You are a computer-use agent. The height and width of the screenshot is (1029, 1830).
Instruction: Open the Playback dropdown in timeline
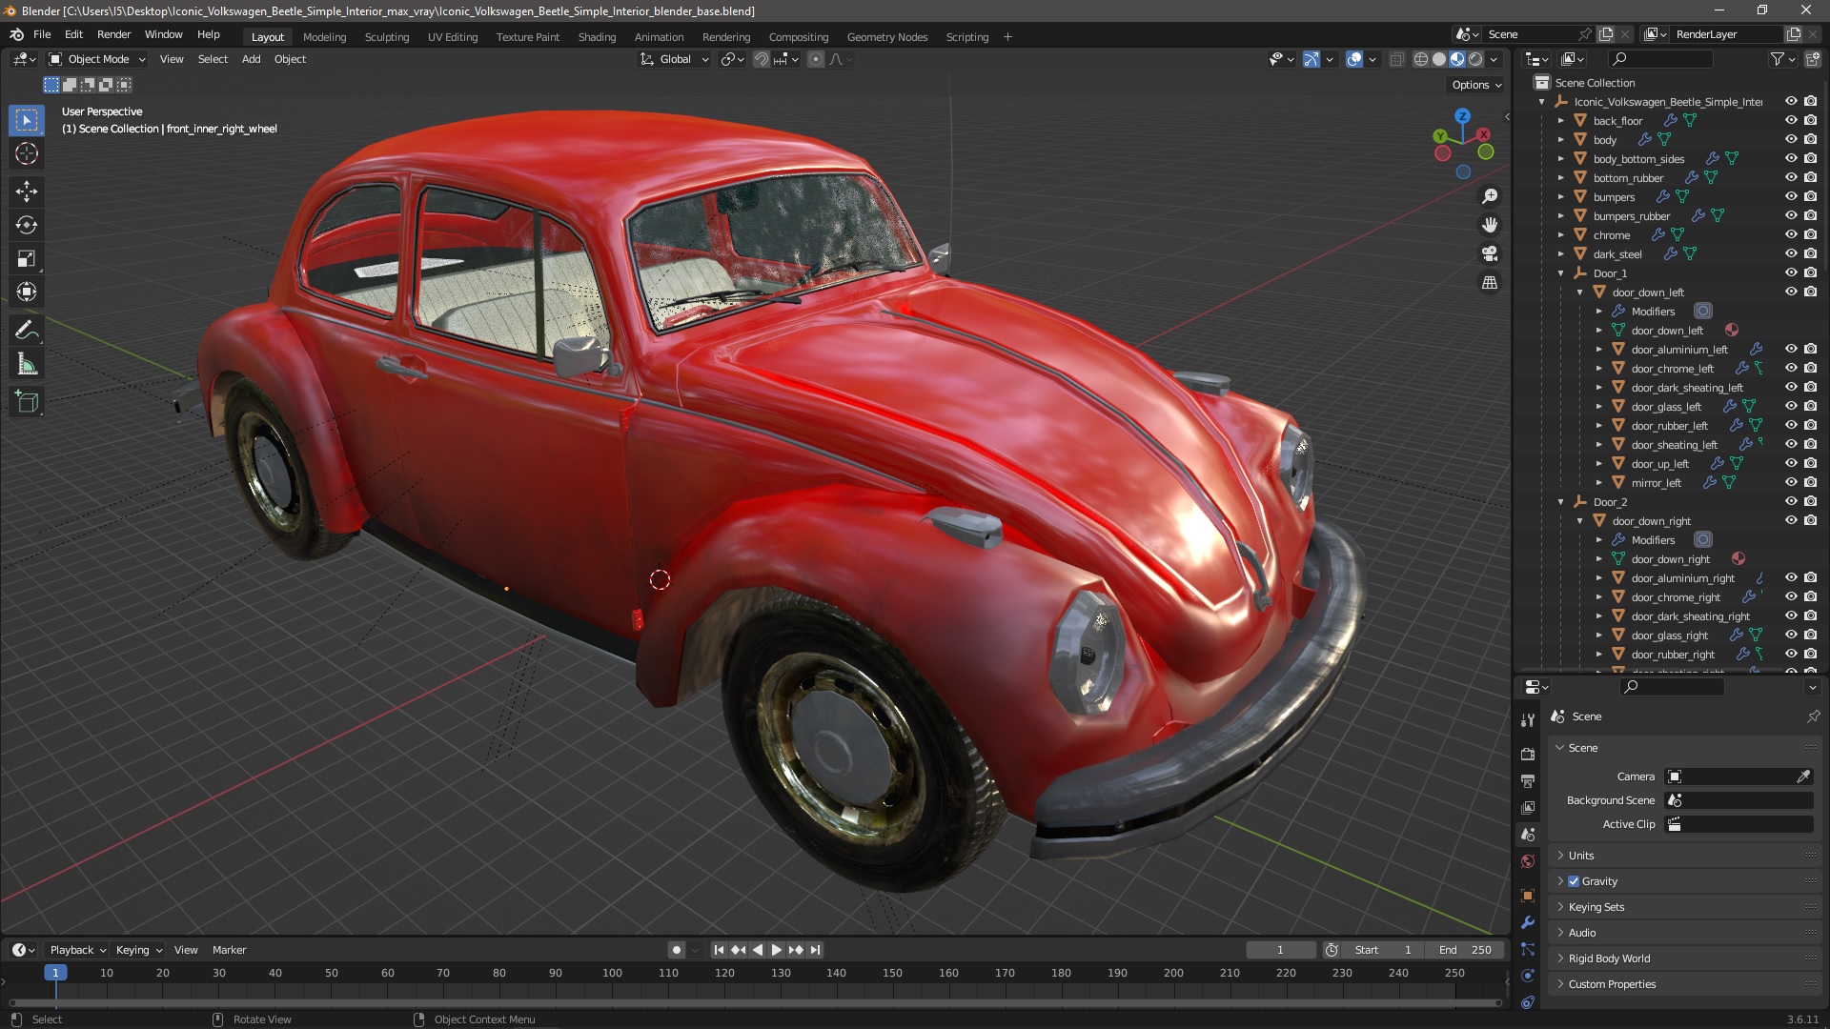(76, 950)
